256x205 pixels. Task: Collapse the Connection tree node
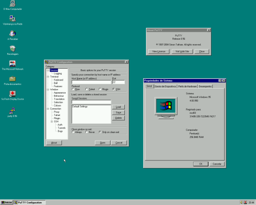[48, 109]
